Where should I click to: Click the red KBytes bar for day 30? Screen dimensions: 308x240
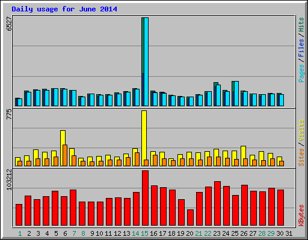point(280,208)
